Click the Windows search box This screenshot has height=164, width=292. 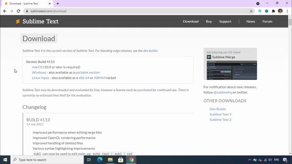tap(47, 160)
